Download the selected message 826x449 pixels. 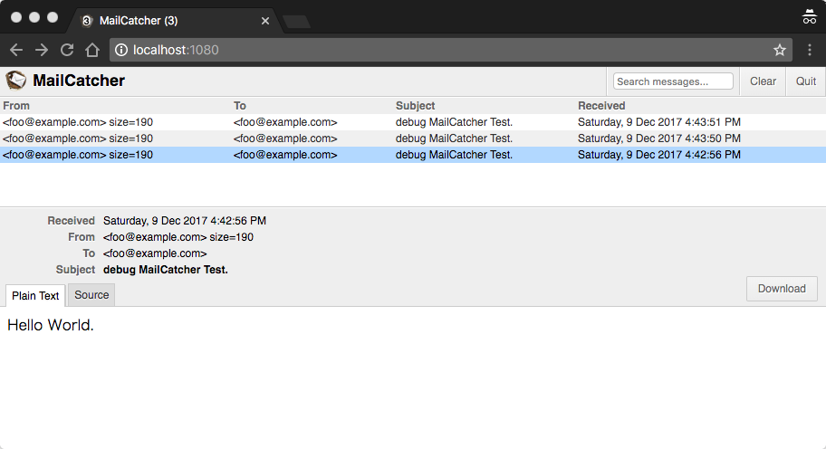click(x=782, y=289)
